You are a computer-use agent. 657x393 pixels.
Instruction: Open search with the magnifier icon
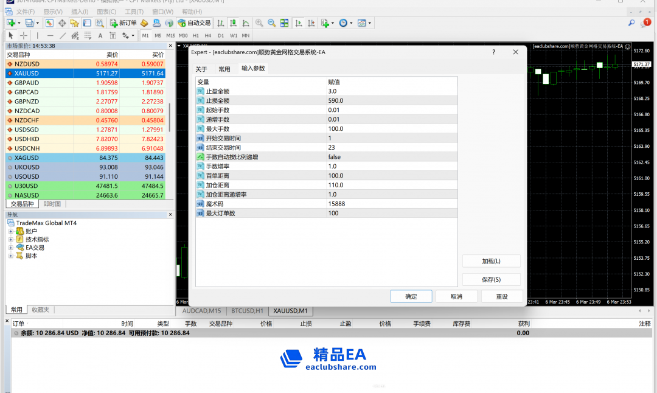631,23
